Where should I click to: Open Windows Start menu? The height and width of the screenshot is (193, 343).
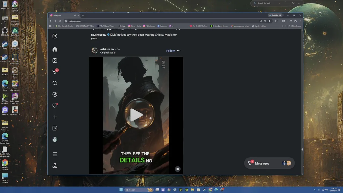[x=121, y=190]
